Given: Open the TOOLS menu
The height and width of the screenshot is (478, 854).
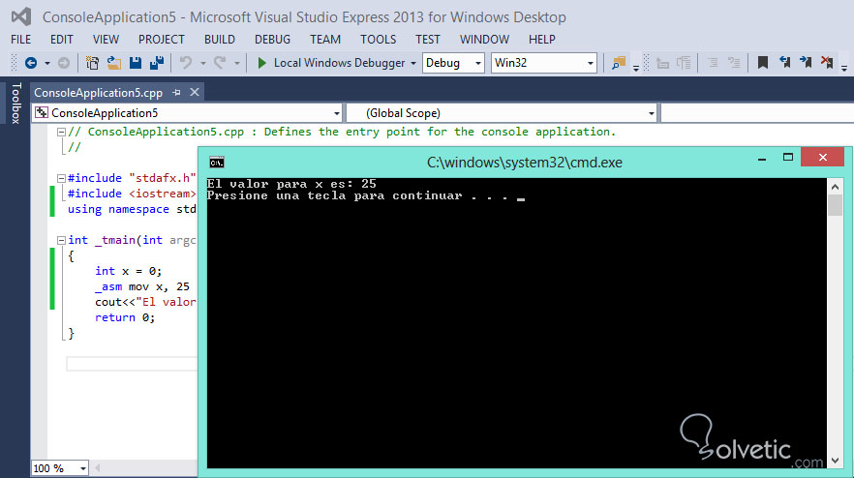Looking at the screenshot, I should pos(378,40).
